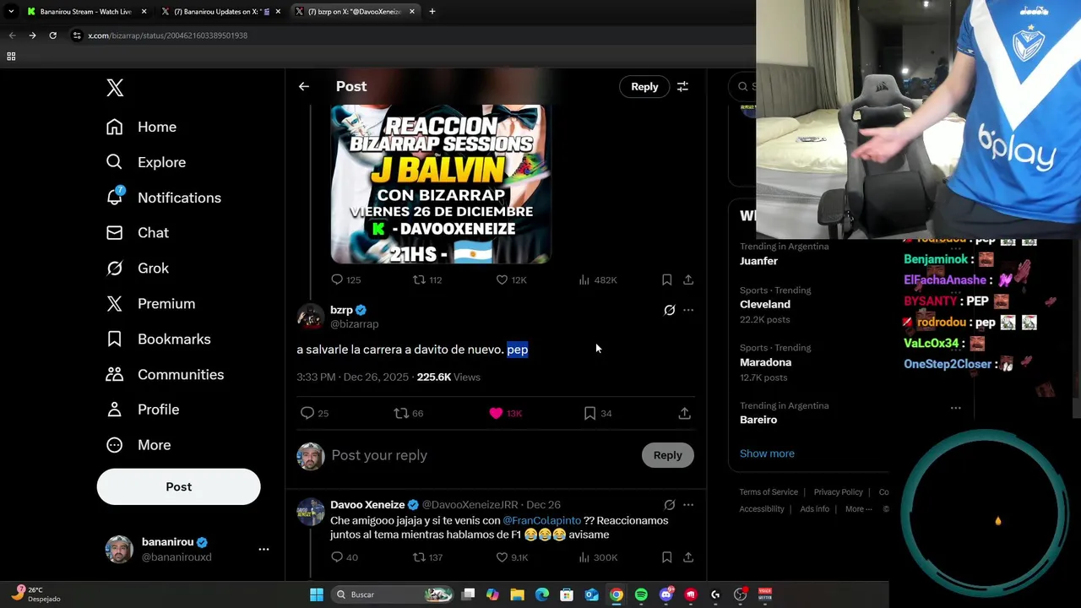Expand the More menu in sidebar
This screenshot has height=608, width=1081.
[139, 445]
